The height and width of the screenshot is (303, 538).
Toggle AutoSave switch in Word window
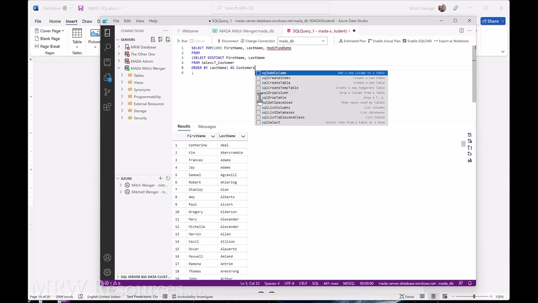pyautogui.click(x=68, y=8)
